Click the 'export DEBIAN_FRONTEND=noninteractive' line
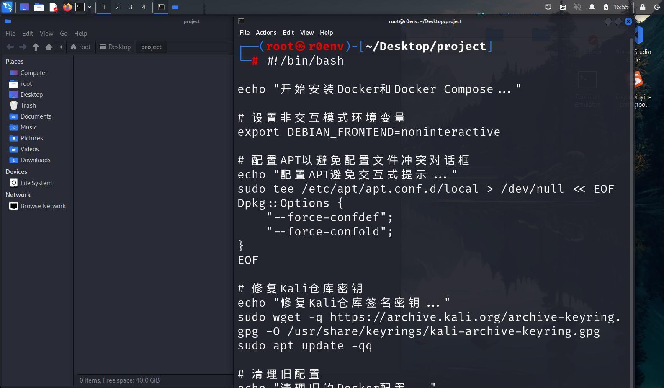This screenshot has height=388, width=664. pyautogui.click(x=369, y=132)
